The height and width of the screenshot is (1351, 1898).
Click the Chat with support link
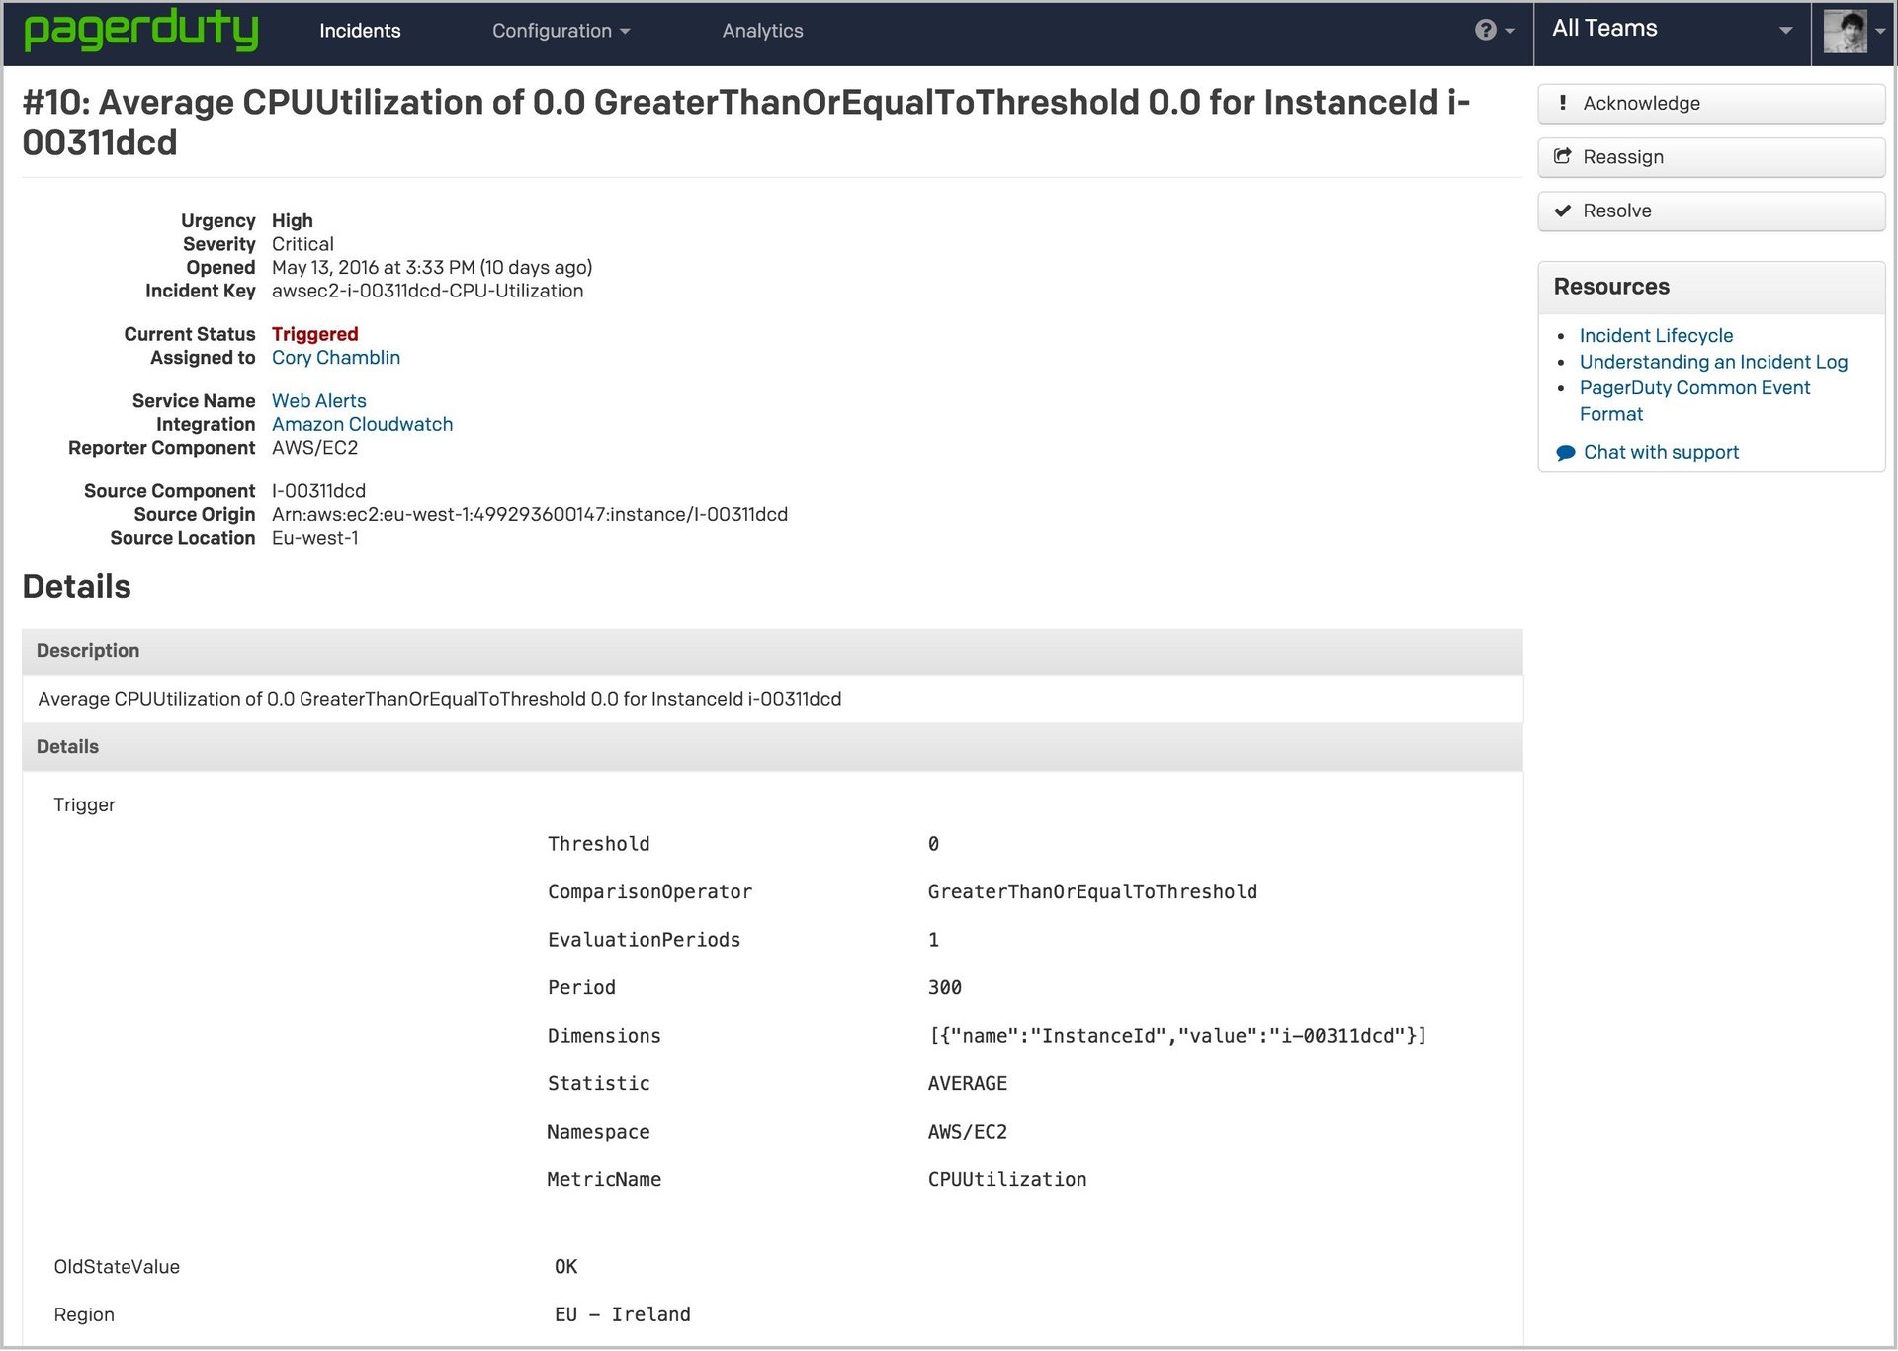[x=1661, y=452]
